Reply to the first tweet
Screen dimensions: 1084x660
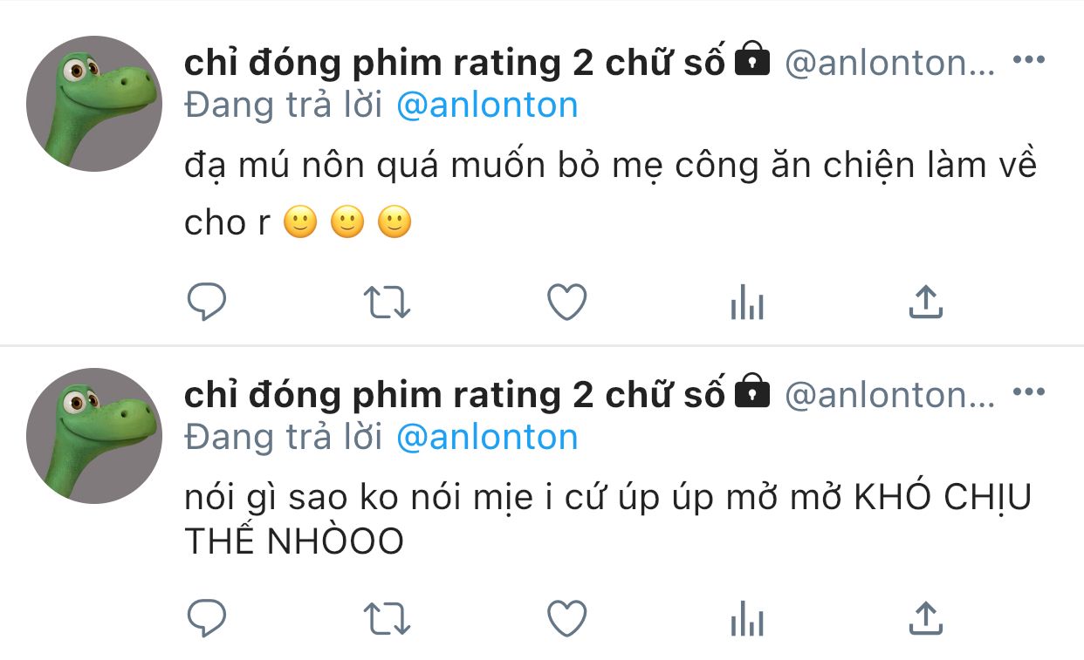point(208,302)
